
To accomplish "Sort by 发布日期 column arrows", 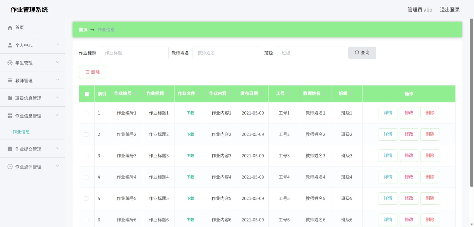I will click(261, 93).
